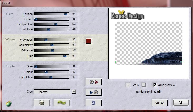This screenshot has width=193, height=112.
Task: Click the Height value 33
Action: click(74, 72)
